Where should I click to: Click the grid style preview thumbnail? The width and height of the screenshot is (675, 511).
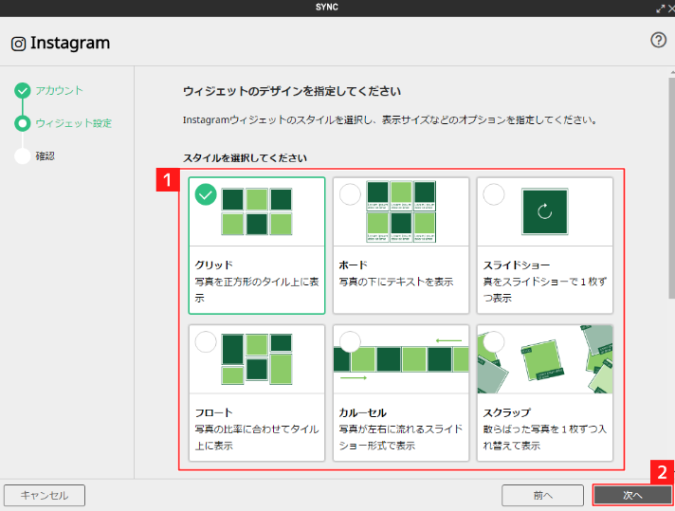256,211
